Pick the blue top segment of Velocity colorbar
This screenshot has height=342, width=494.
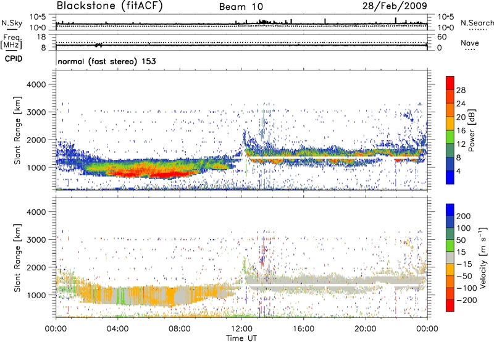[x=450, y=210]
